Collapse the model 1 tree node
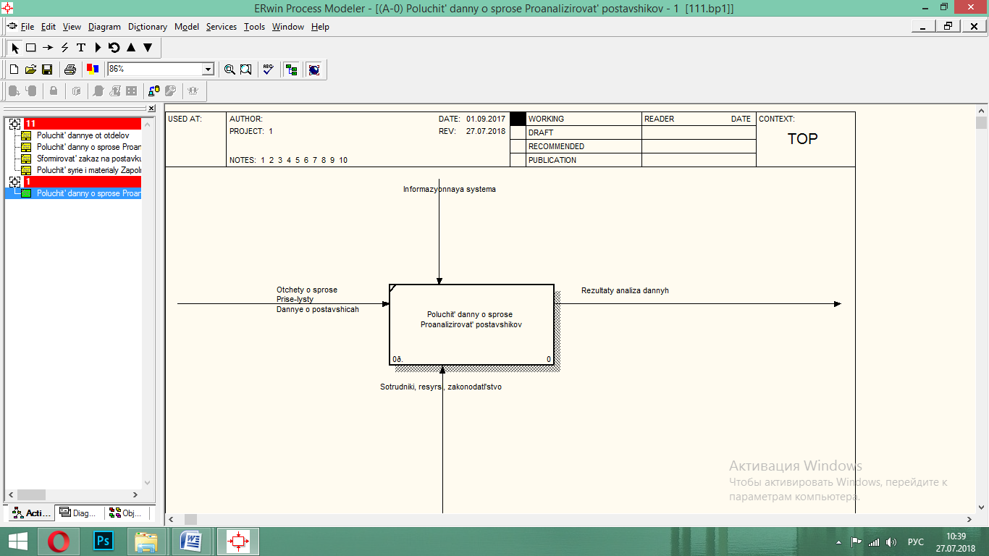Screen dimensions: 989x556 click(14, 182)
